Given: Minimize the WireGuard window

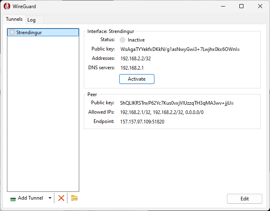Looking at the screenshot, I should tap(223, 6).
